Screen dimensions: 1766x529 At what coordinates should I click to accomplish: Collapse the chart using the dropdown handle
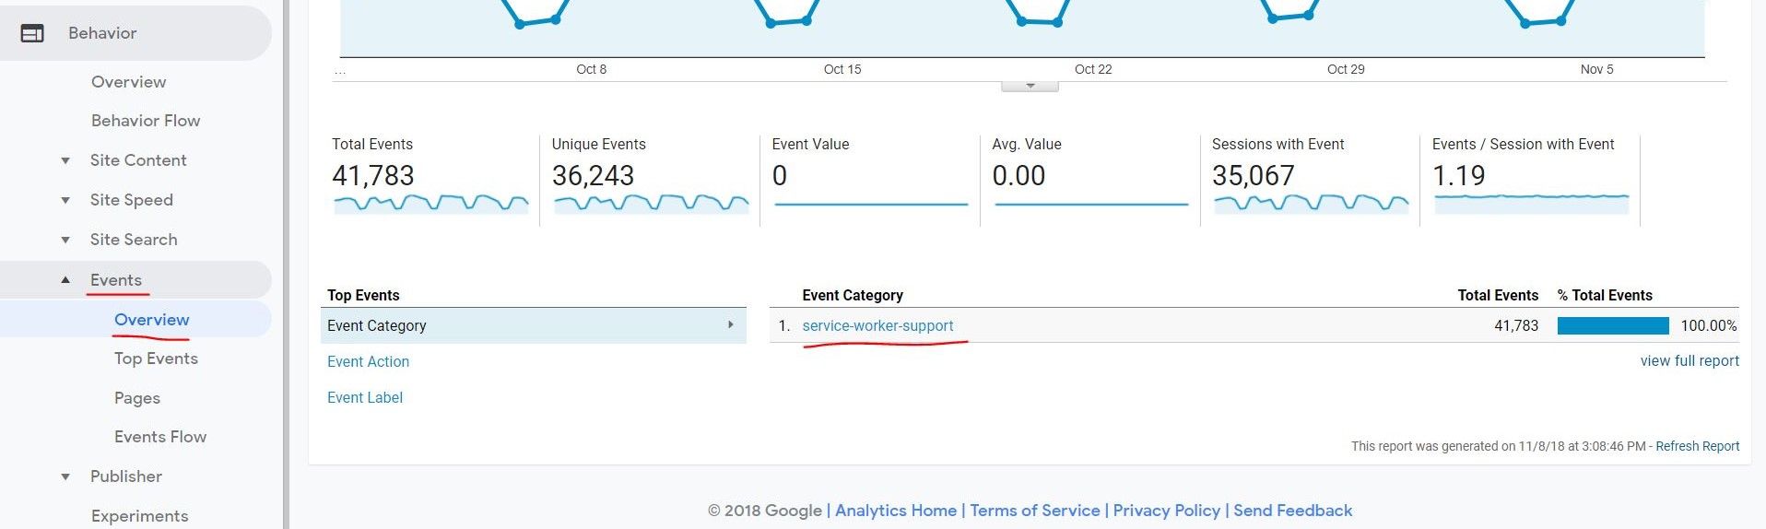1030,86
